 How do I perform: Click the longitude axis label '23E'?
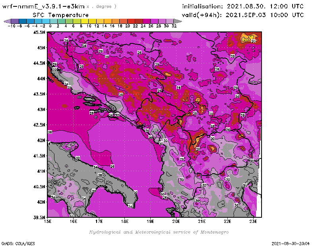(253, 221)
